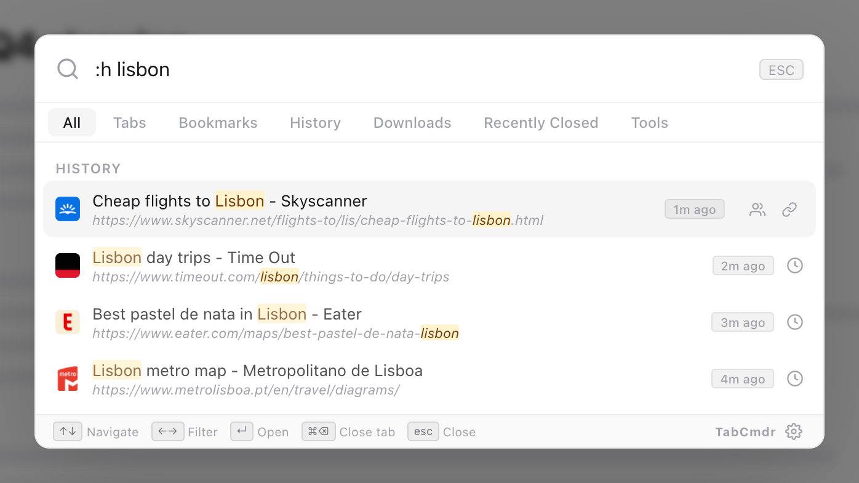Click the search magnifier icon
The width and height of the screenshot is (859, 483).
point(68,69)
